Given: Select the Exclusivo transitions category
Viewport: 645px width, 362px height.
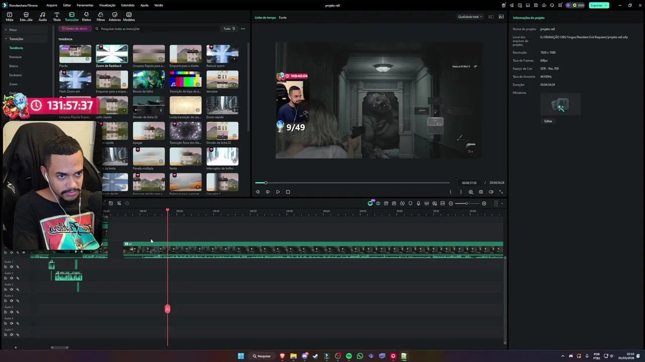Looking at the screenshot, I should pyautogui.click(x=15, y=75).
